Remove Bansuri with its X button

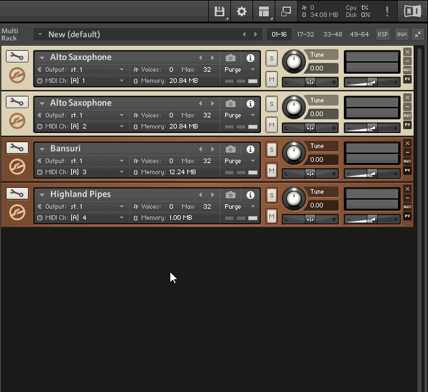pos(407,143)
